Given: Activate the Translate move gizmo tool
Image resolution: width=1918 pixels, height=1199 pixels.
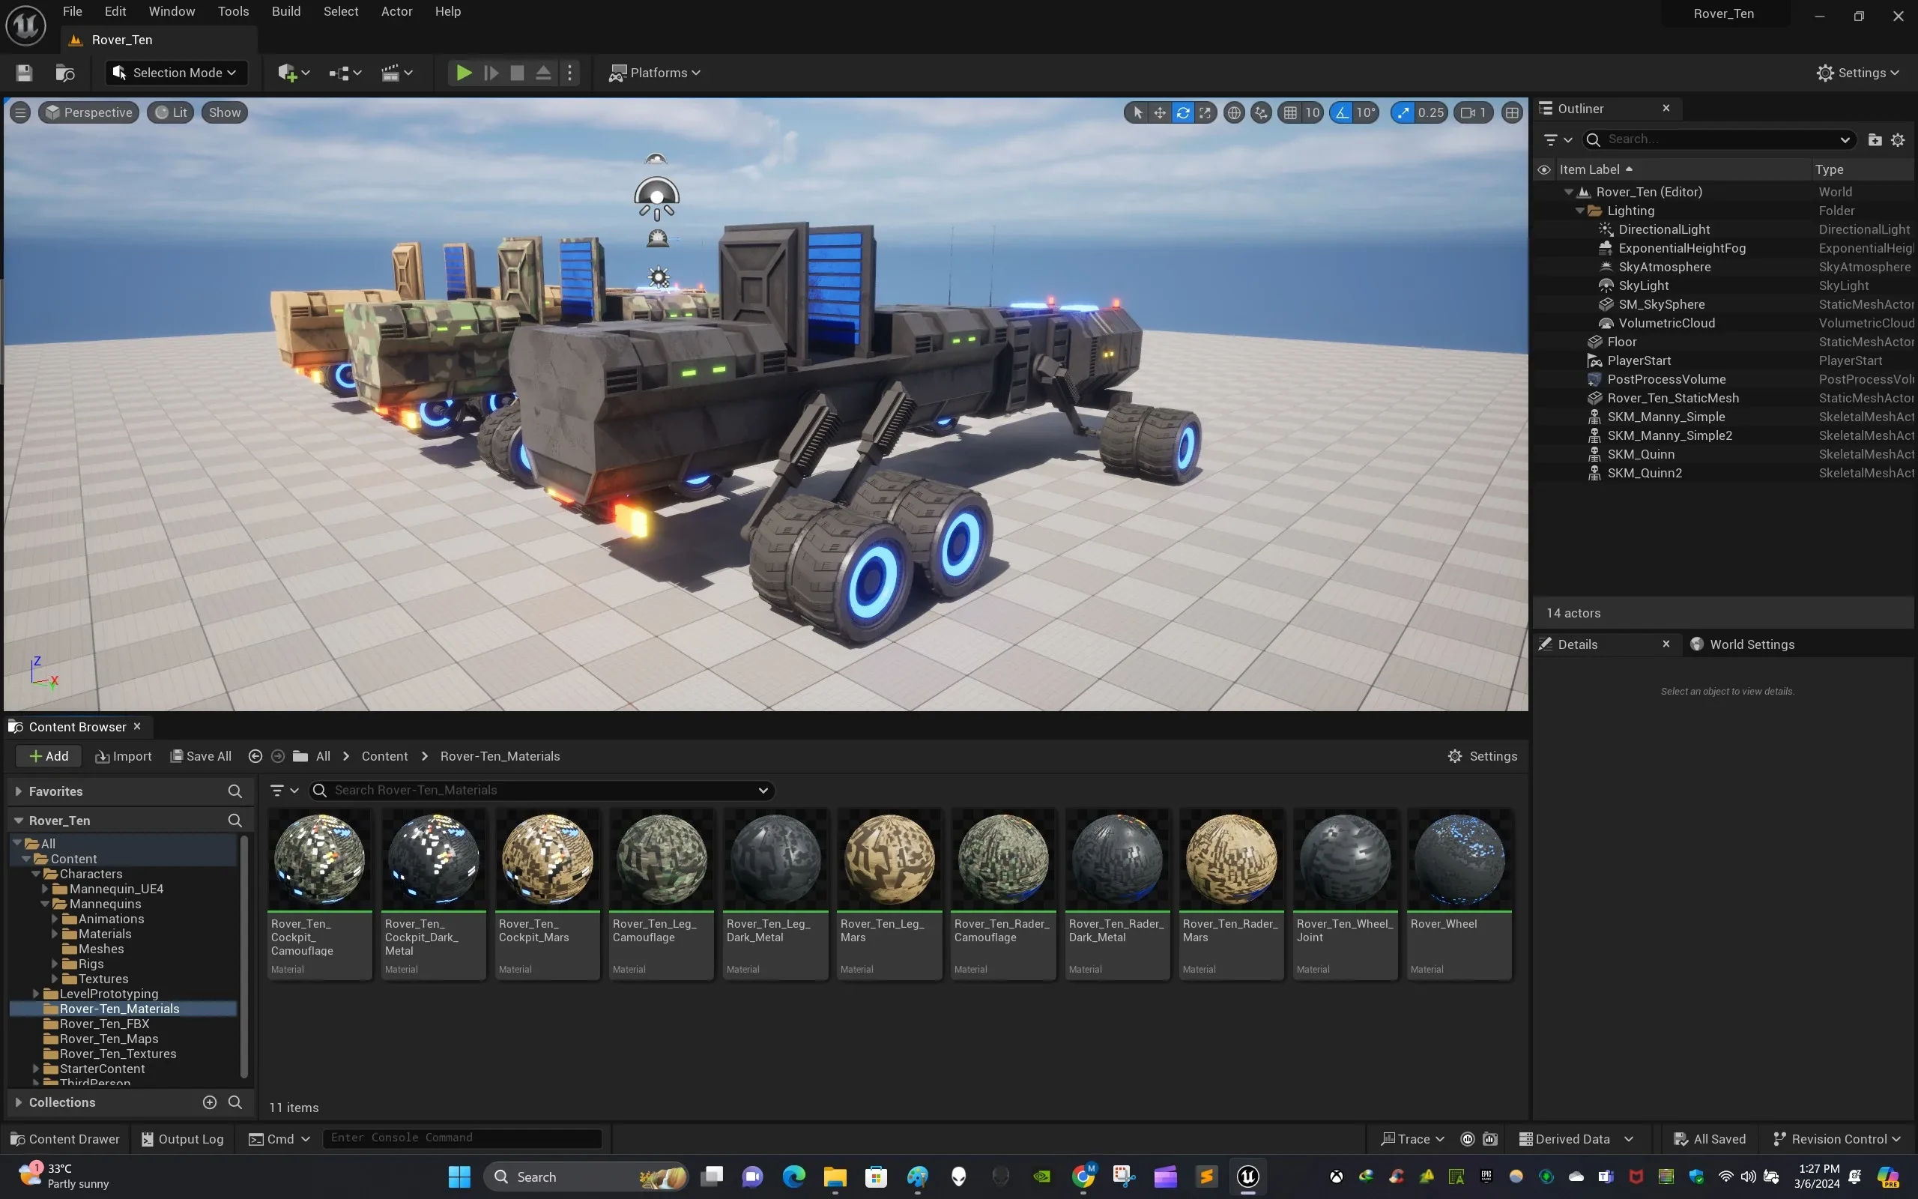Looking at the screenshot, I should (x=1160, y=112).
